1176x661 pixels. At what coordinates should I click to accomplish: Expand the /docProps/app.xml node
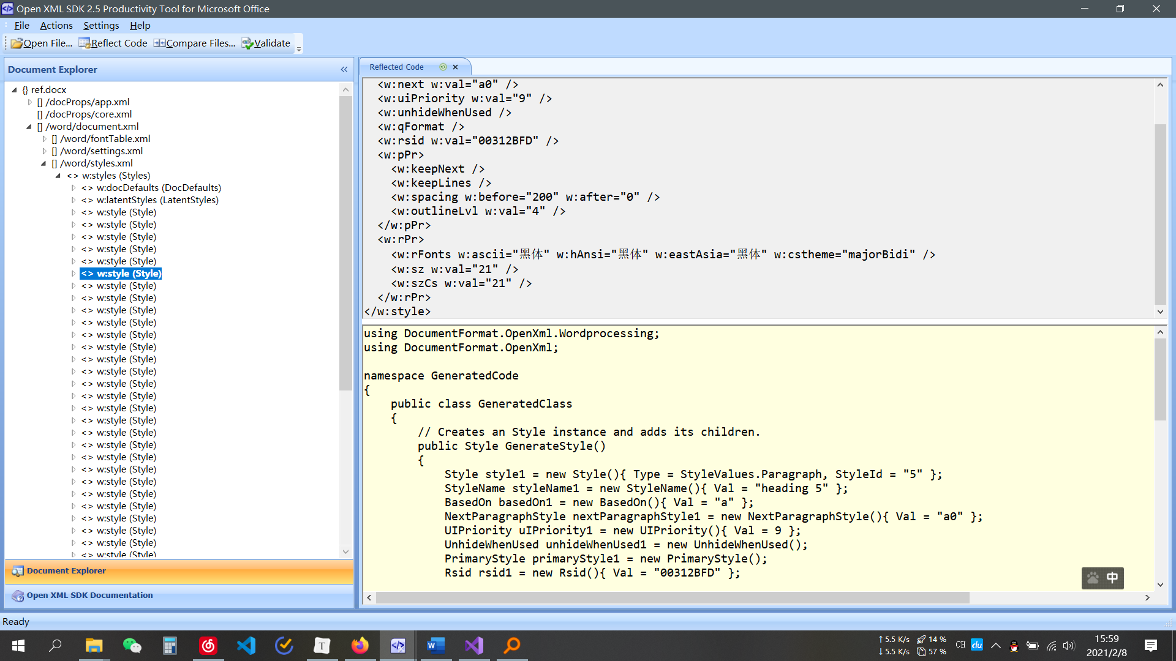(x=29, y=102)
